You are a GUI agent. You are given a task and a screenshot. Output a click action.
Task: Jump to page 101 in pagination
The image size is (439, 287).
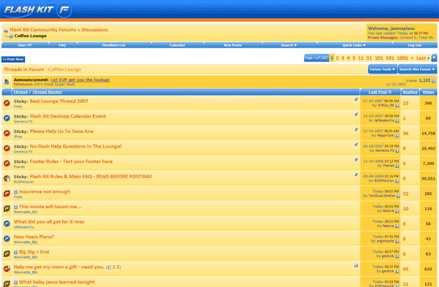point(379,58)
